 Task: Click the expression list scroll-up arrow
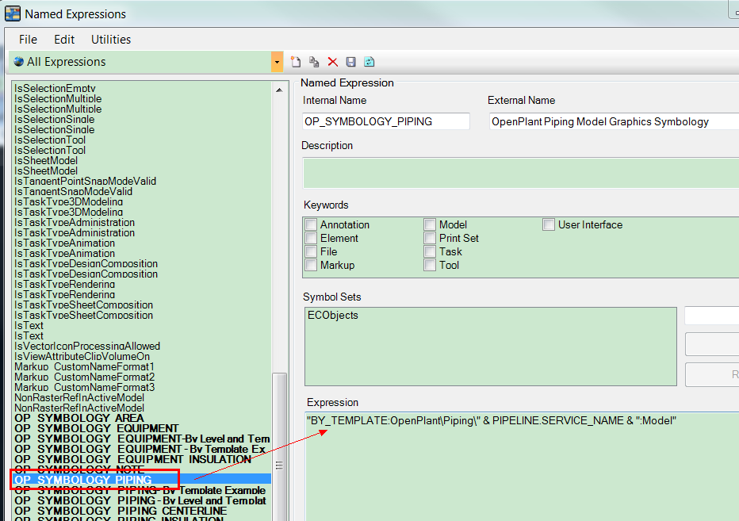click(x=279, y=90)
